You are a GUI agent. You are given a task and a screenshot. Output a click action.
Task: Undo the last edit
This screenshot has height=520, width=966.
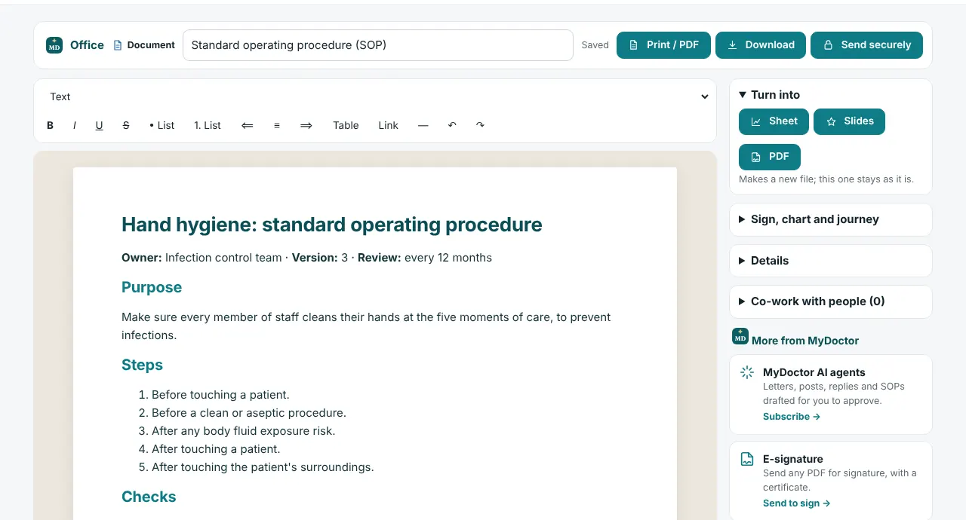click(452, 125)
